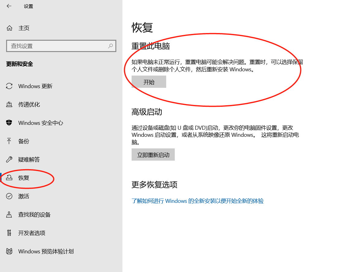Open Windows 更新 by its text label
The height and width of the screenshot is (272, 363).
(x=35, y=86)
